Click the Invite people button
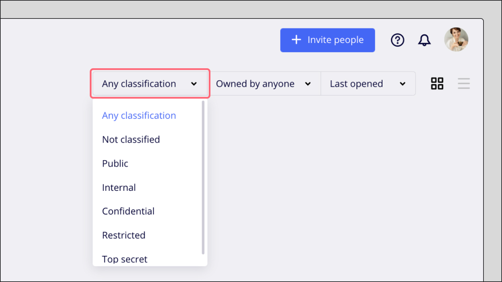This screenshot has width=502, height=282. point(327,40)
